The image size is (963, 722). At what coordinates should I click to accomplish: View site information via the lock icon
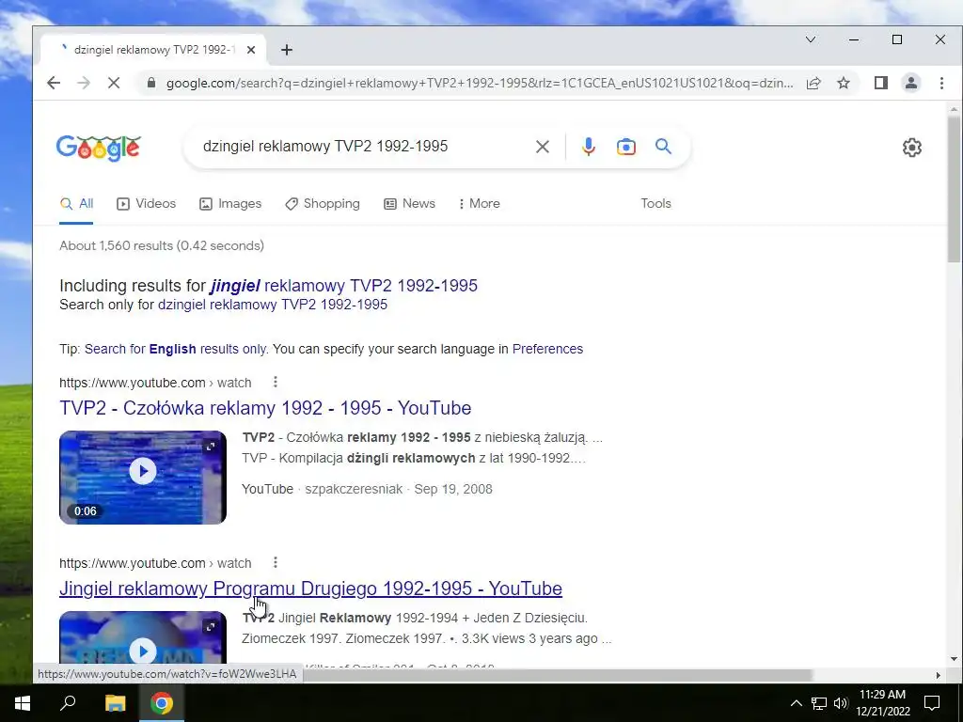[x=151, y=83]
